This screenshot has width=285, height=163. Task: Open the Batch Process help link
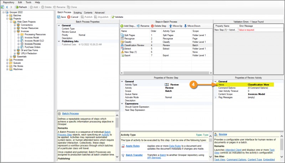(70, 114)
